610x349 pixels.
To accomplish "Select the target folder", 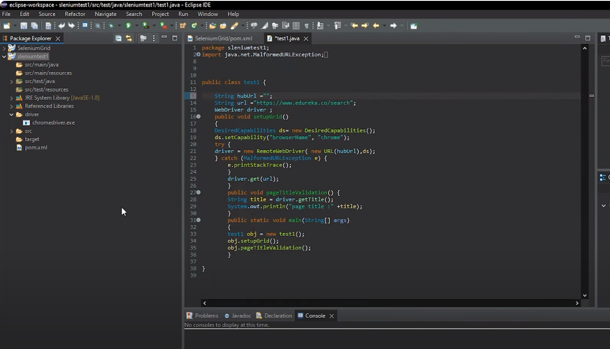I will tap(28, 139).
